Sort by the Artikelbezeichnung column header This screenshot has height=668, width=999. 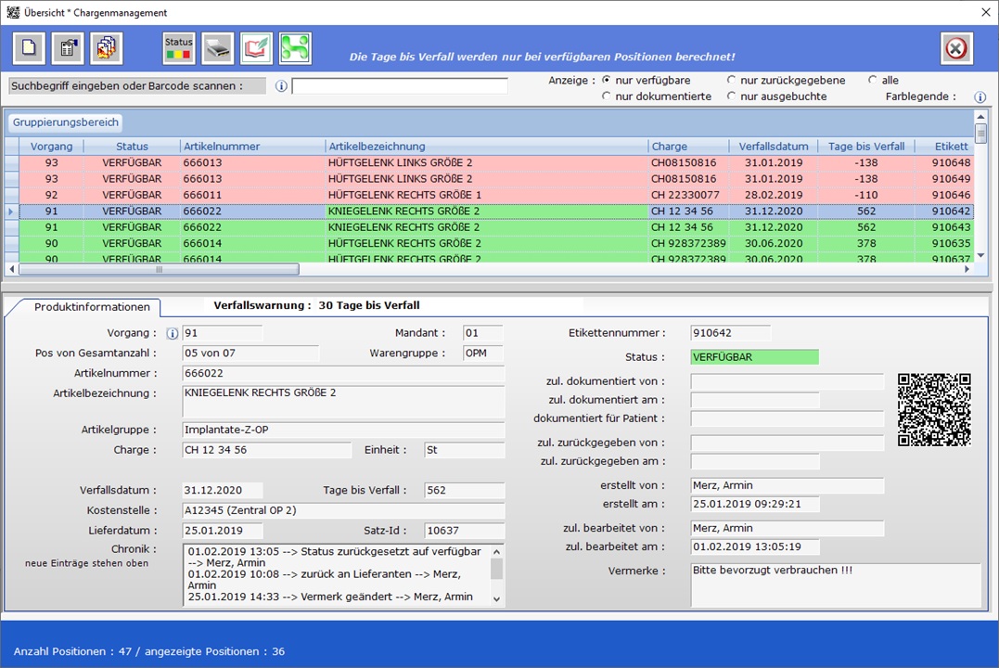pos(486,147)
